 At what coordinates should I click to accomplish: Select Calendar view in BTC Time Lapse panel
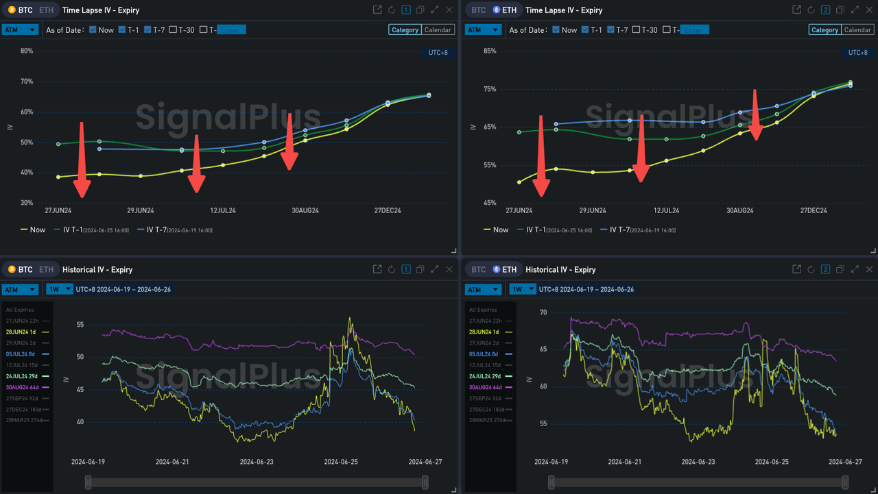click(x=438, y=29)
